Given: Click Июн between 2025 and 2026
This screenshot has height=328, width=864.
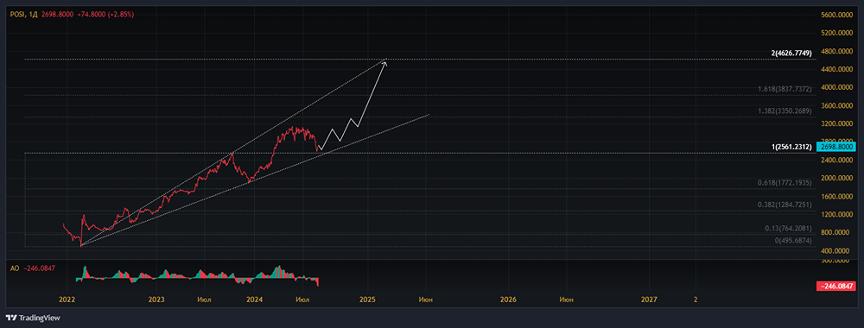Looking at the screenshot, I should pos(425,300).
